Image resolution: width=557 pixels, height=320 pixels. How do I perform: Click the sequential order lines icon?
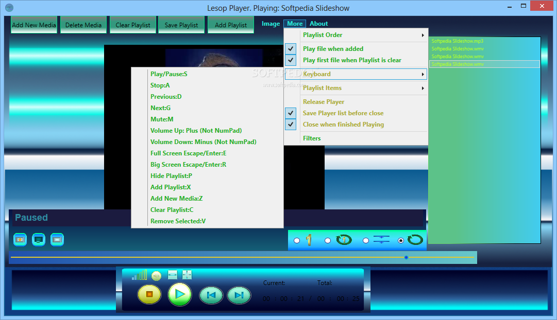point(381,239)
